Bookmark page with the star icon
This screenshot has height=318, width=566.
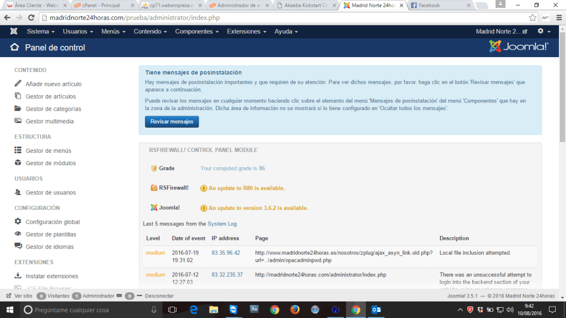tap(533, 17)
